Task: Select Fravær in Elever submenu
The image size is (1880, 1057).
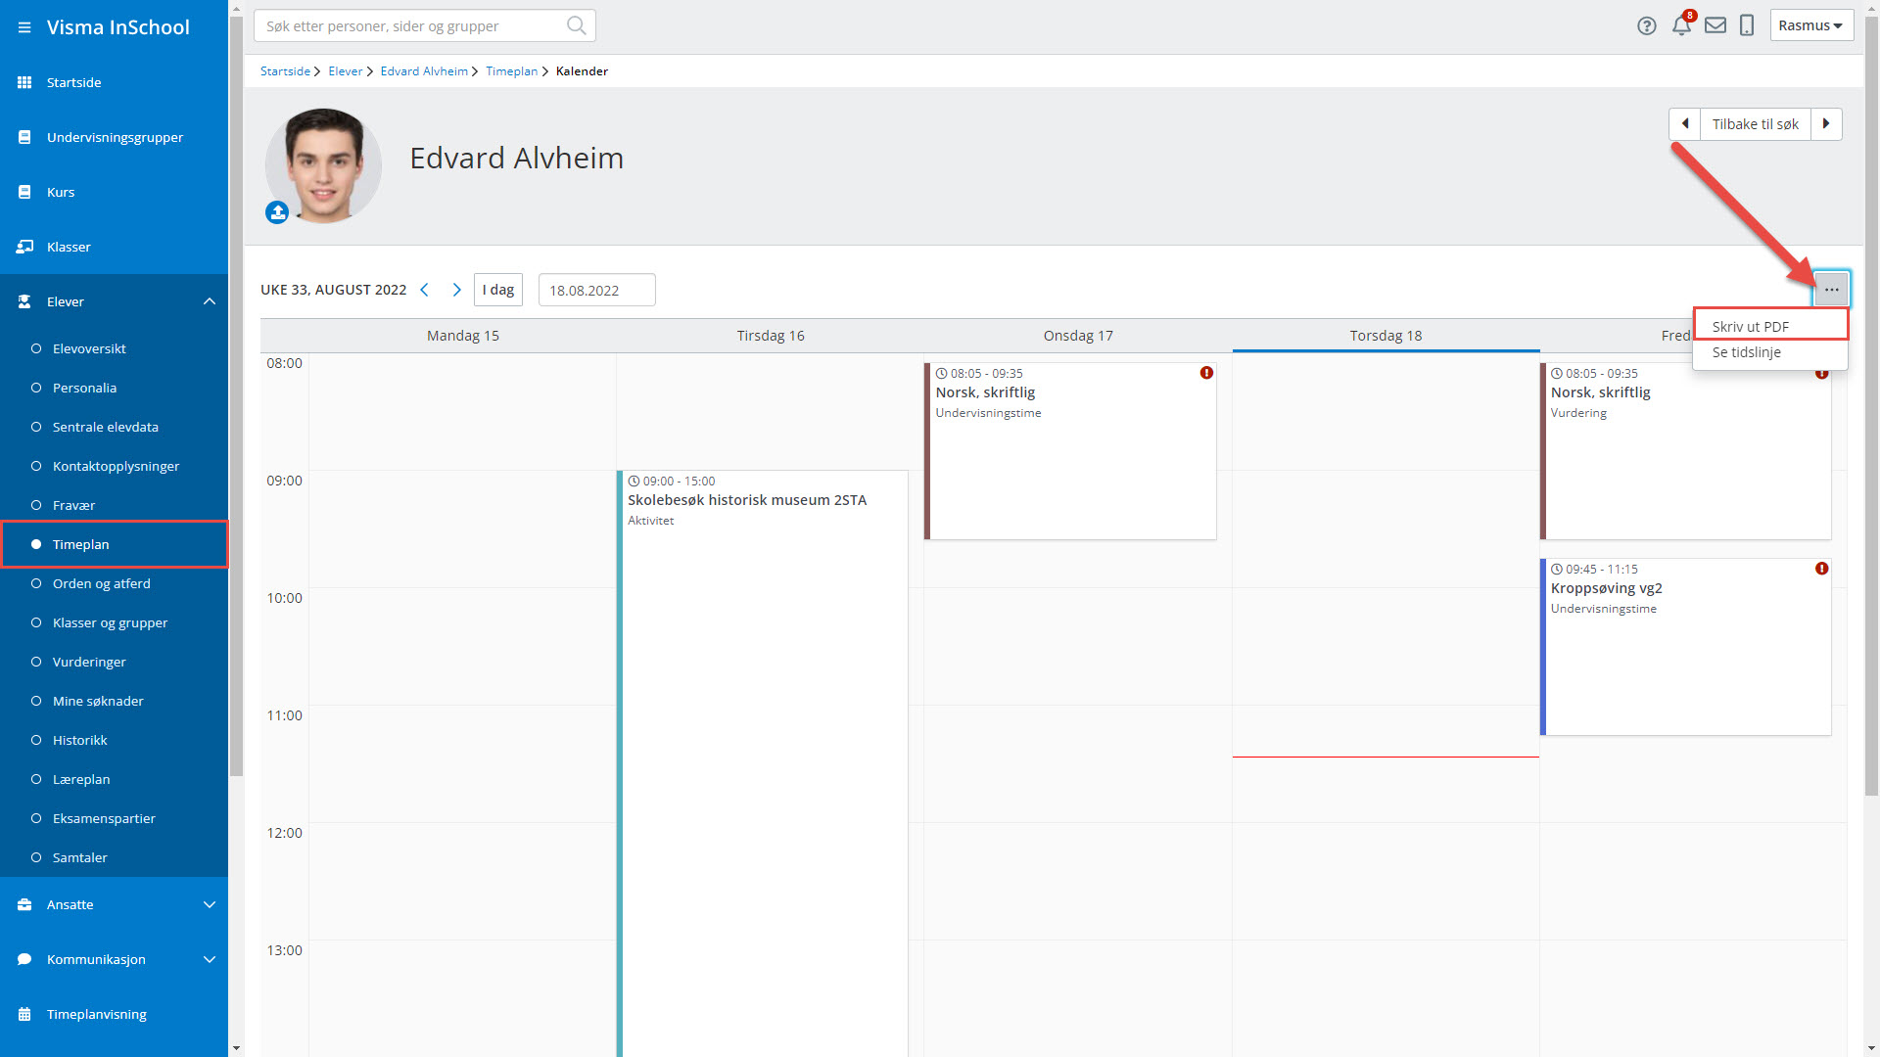Action: (x=73, y=505)
